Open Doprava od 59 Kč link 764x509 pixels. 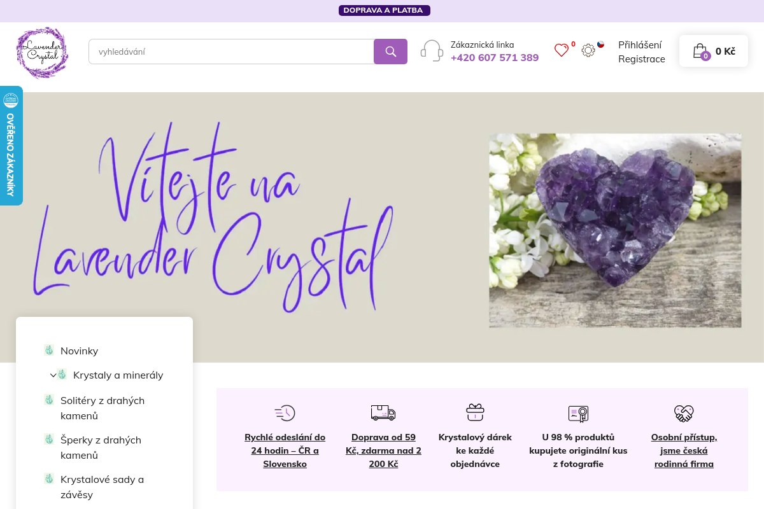[x=383, y=450]
